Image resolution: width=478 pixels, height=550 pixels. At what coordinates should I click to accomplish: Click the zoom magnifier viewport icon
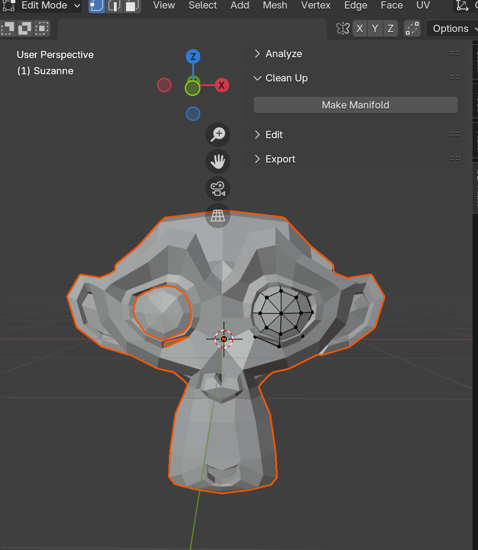tap(218, 135)
